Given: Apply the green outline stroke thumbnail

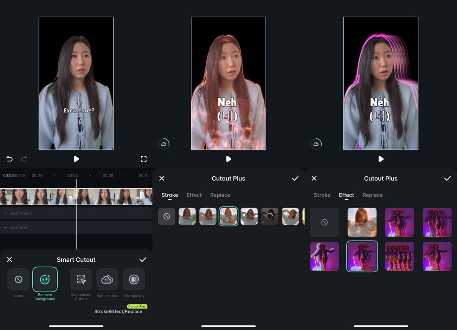Looking at the screenshot, I should click(187, 216).
